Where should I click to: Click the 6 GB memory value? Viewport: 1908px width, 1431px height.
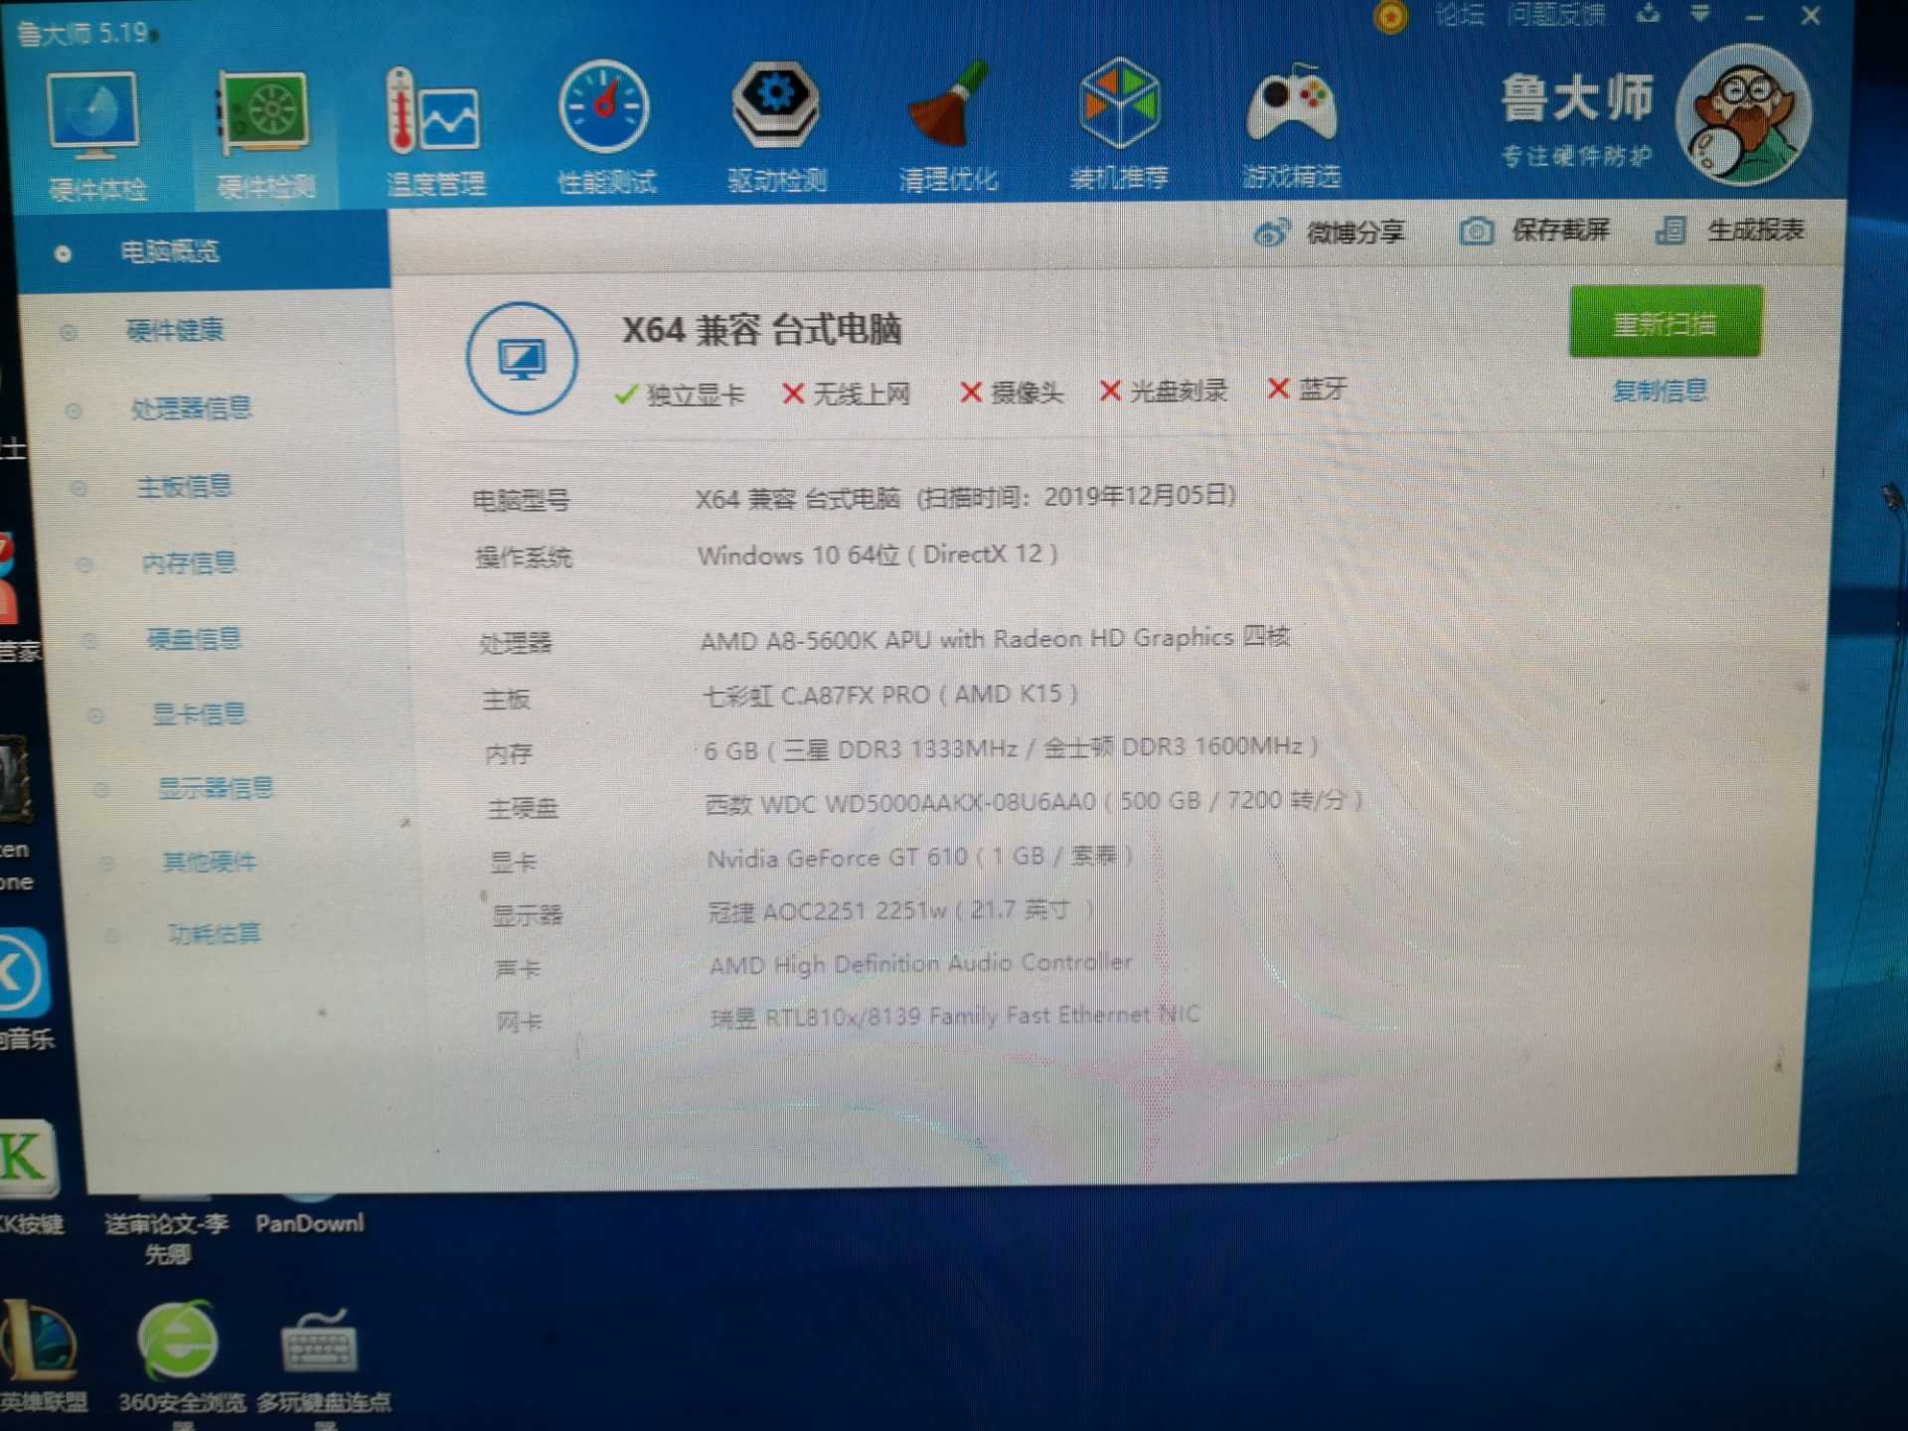click(1012, 748)
